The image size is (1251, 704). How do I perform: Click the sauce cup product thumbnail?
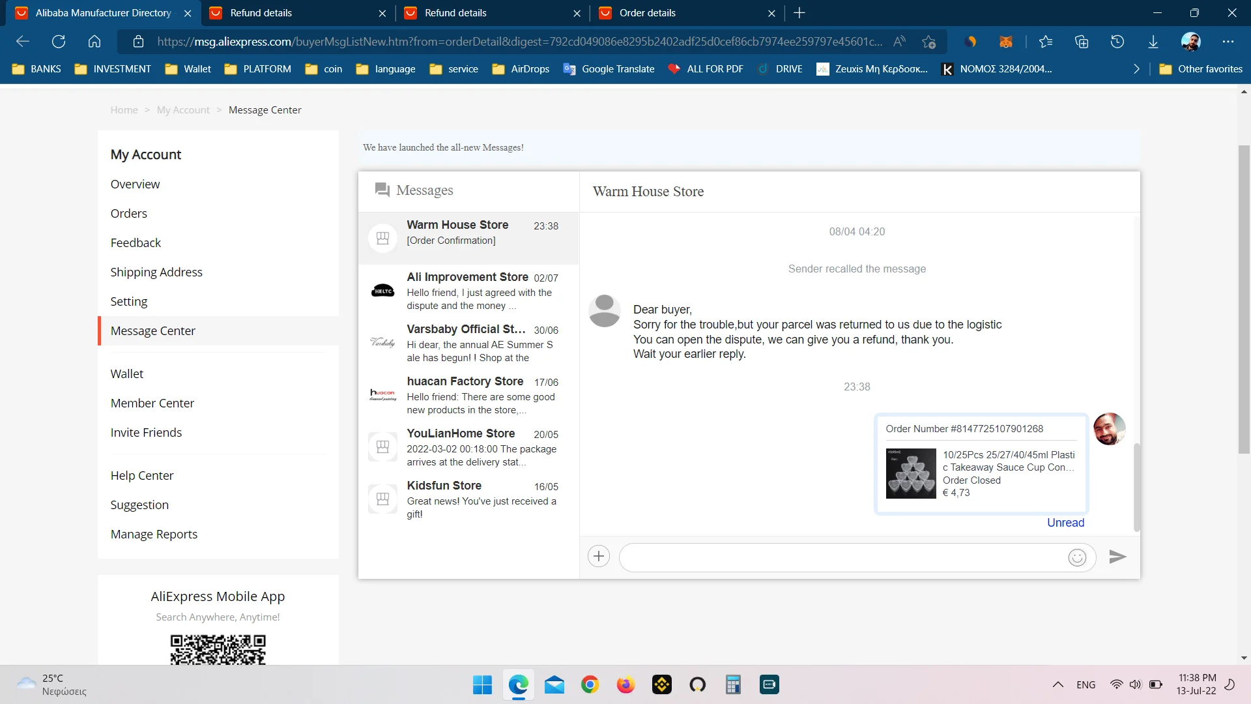coord(911,473)
